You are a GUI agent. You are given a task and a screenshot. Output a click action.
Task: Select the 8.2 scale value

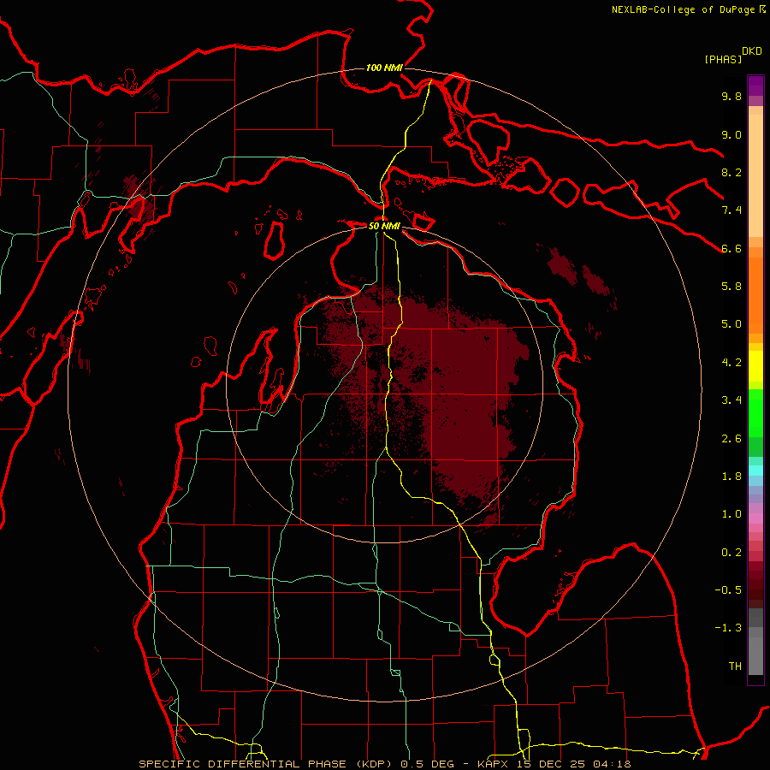[x=731, y=172]
